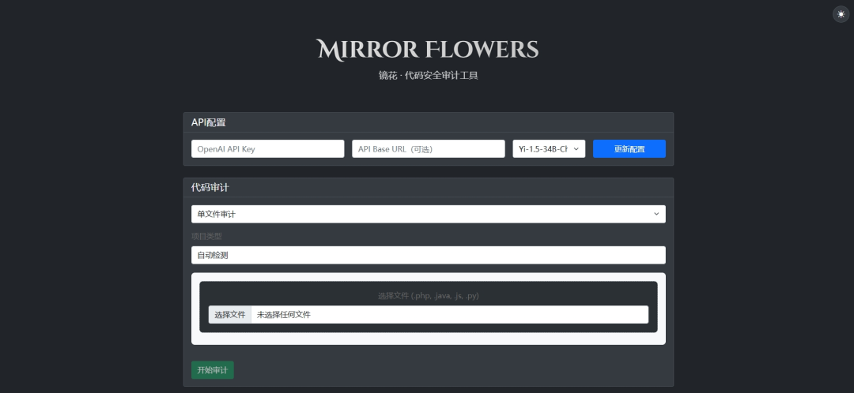This screenshot has width=854, height=393.
Task: Click the 未选择任何文件 file name area
Action: [449, 315]
